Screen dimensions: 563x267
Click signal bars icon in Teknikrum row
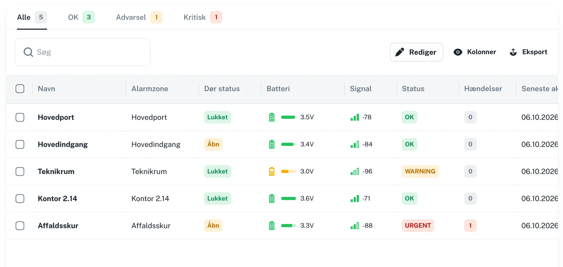(355, 172)
